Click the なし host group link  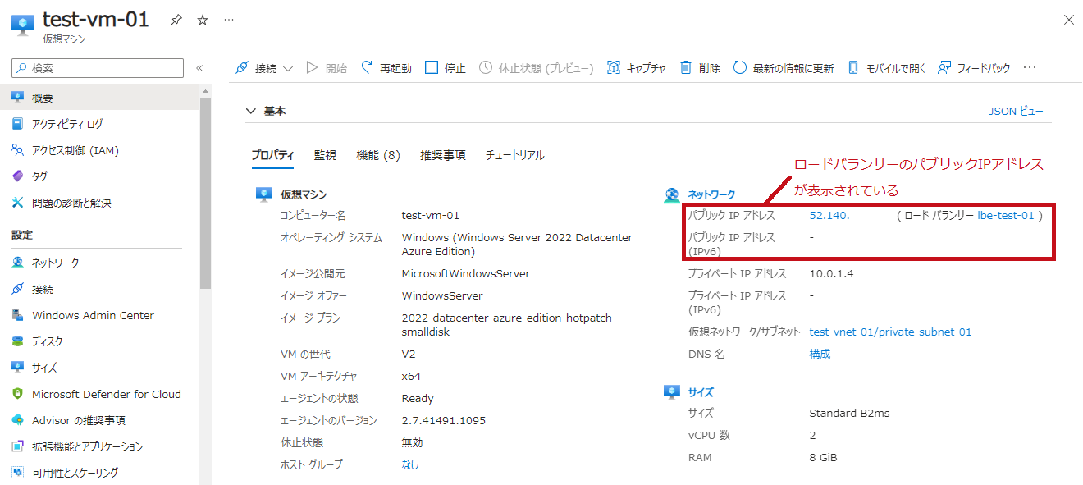click(410, 464)
